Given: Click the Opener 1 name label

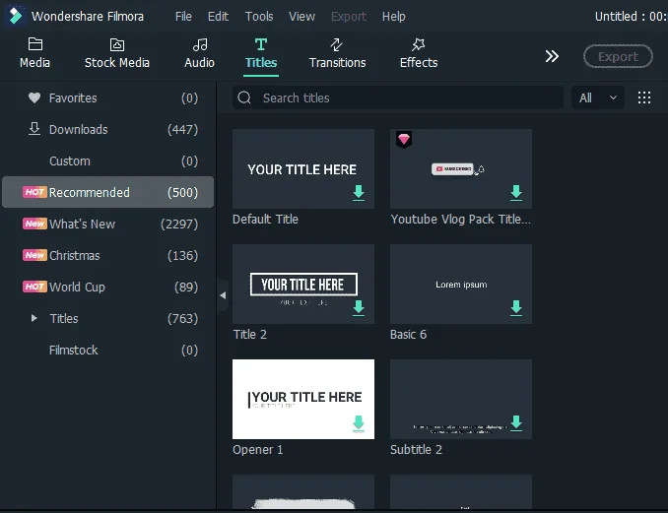Looking at the screenshot, I should click(257, 450).
